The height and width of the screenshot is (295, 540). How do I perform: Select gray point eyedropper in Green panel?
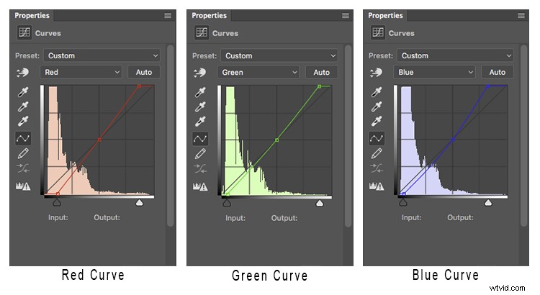[200, 106]
